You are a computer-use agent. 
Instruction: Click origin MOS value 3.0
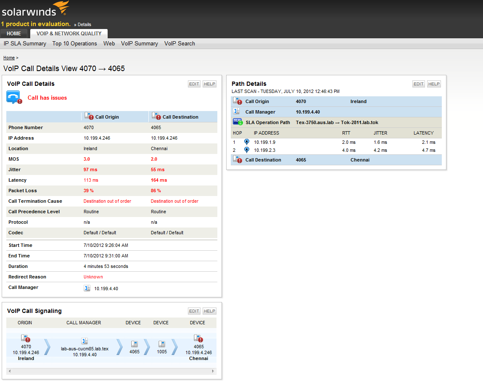(x=87, y=159)
